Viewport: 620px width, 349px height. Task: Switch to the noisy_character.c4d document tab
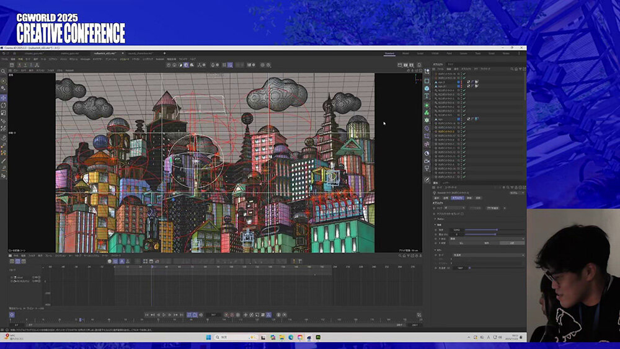click(x=141, y=53)
